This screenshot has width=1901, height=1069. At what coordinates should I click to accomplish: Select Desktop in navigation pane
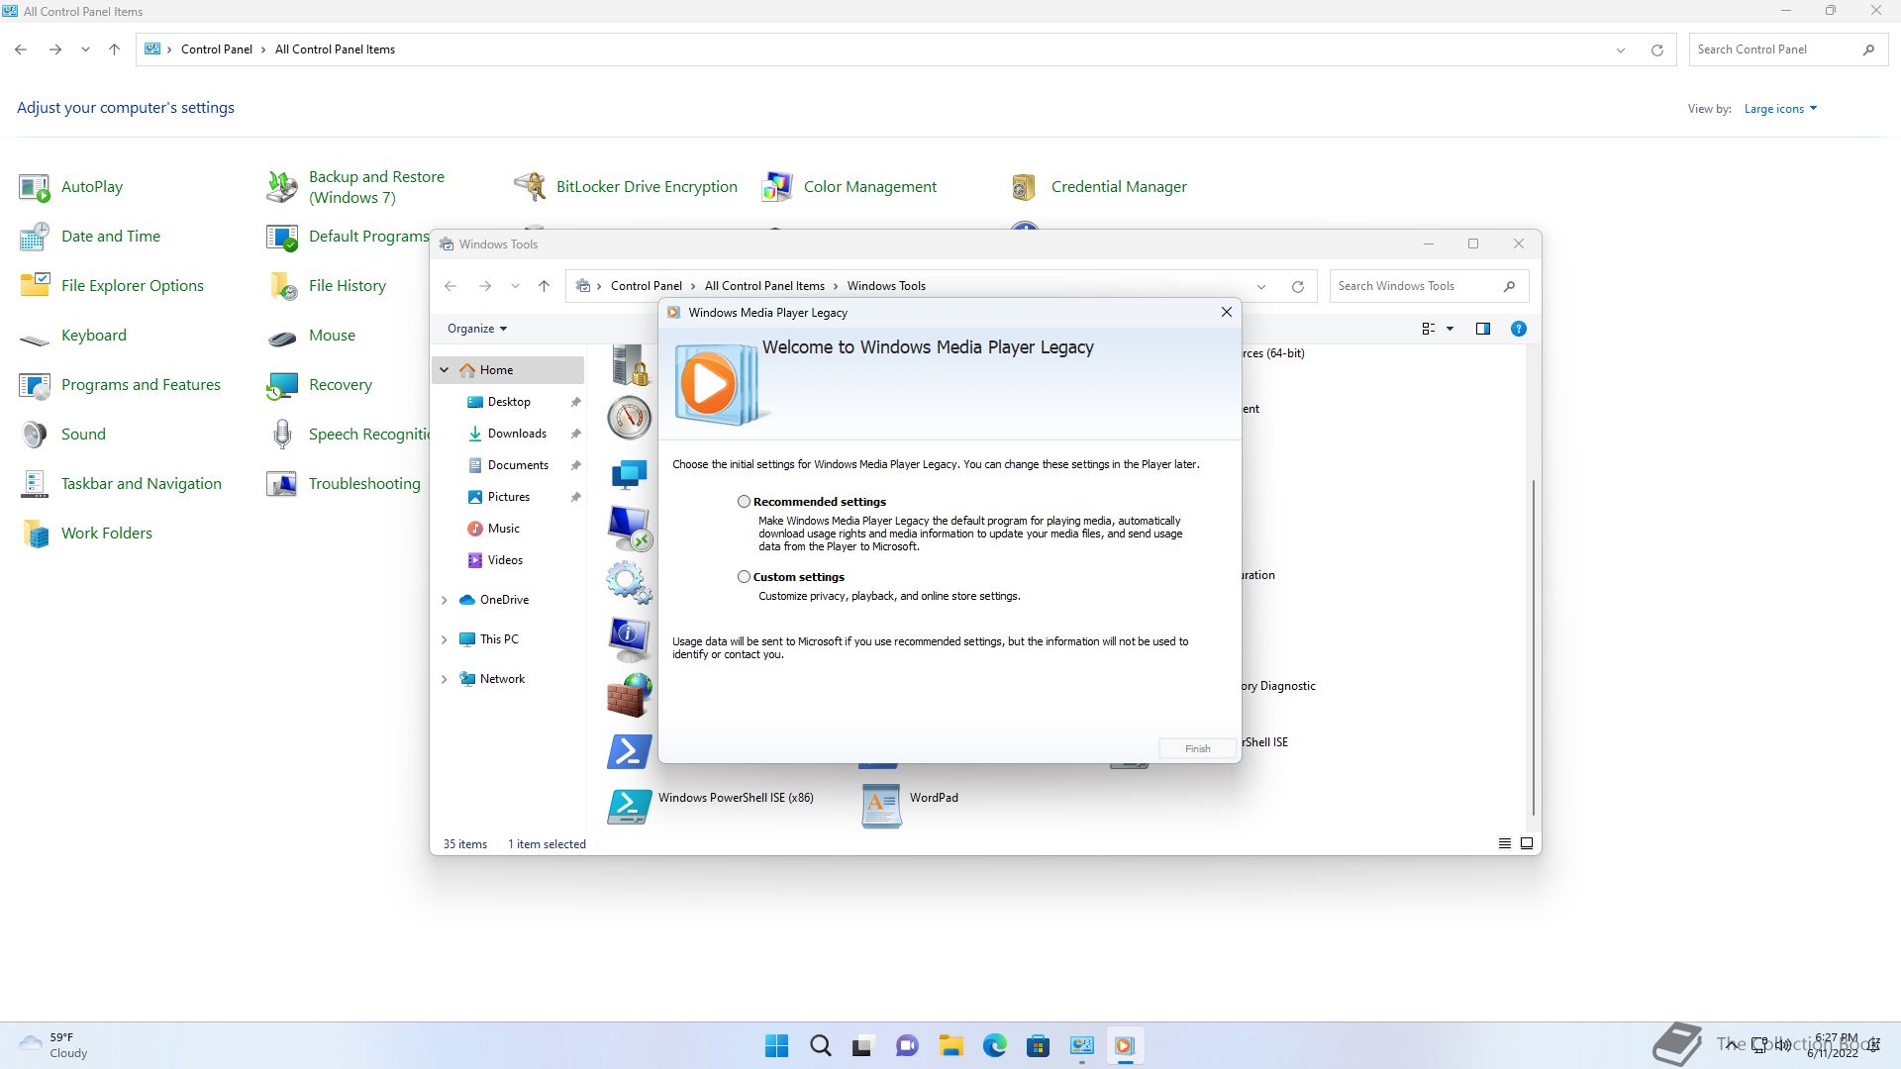point(509,402)
